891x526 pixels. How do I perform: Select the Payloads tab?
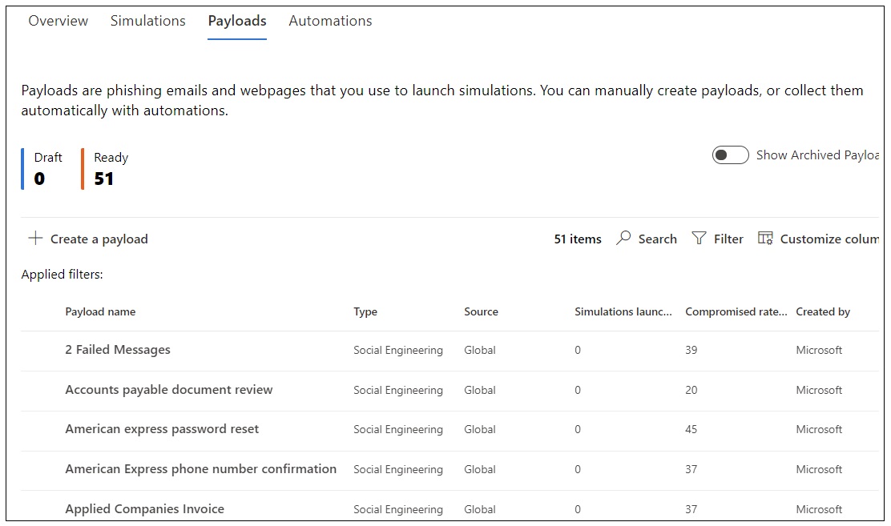click(x=237, y=21)
